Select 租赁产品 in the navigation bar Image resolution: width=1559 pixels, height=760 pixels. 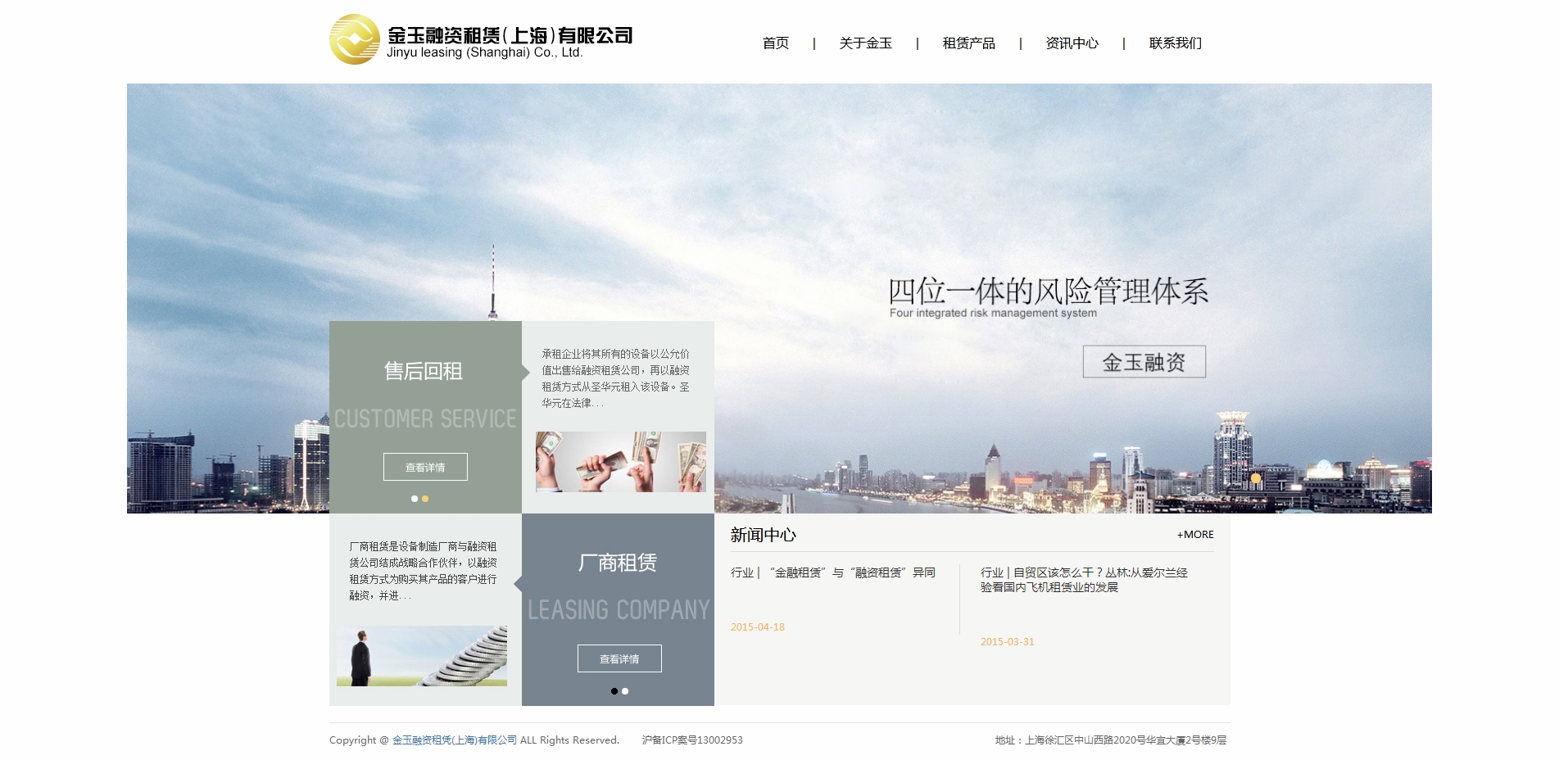[x=968, y=43]
